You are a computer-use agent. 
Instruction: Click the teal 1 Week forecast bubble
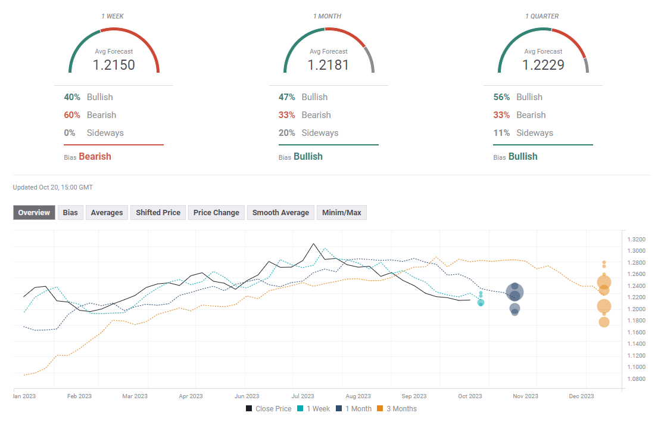coord(481,303)
